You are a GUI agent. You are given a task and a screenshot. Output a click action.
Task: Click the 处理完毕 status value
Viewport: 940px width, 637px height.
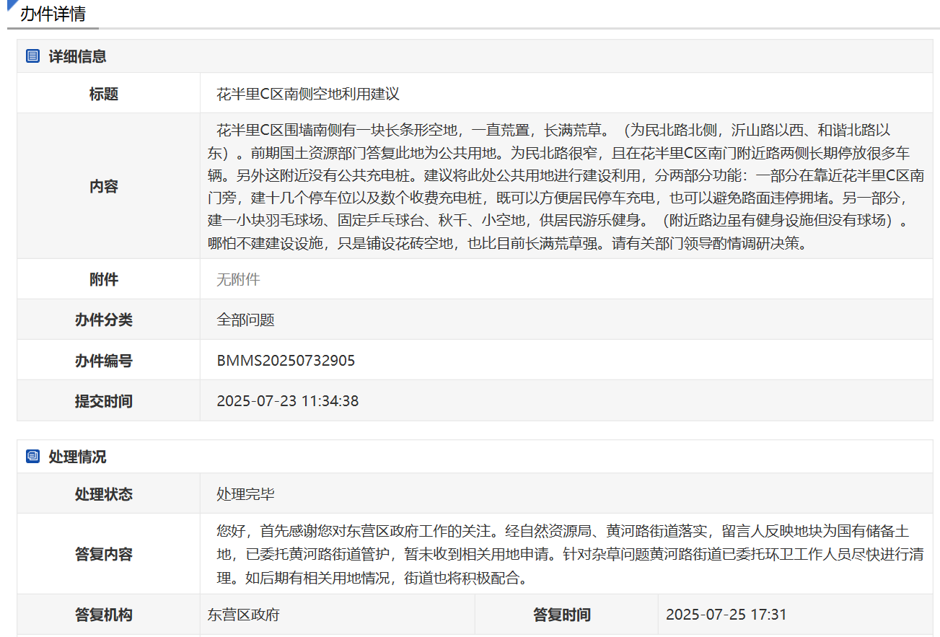(245, 494)
